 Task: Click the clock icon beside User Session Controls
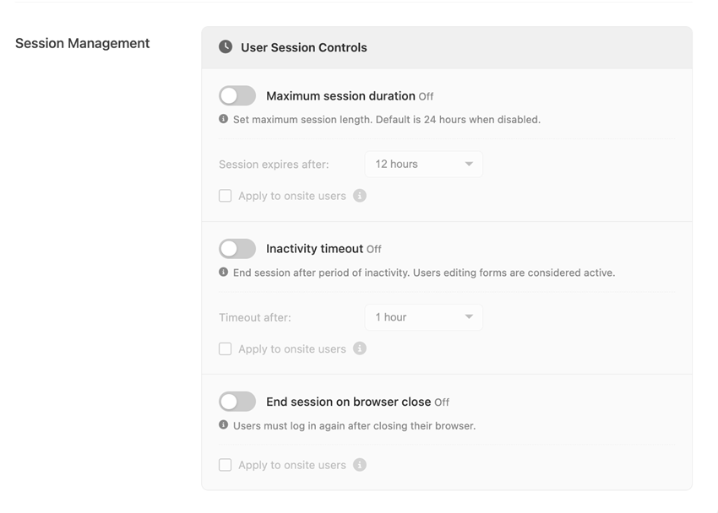click(226, 46)
